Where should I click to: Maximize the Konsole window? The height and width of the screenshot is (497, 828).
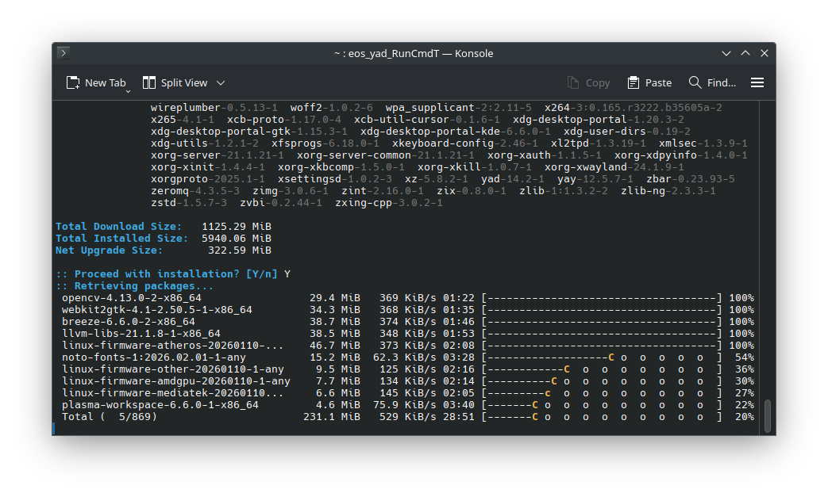[745, 53]
